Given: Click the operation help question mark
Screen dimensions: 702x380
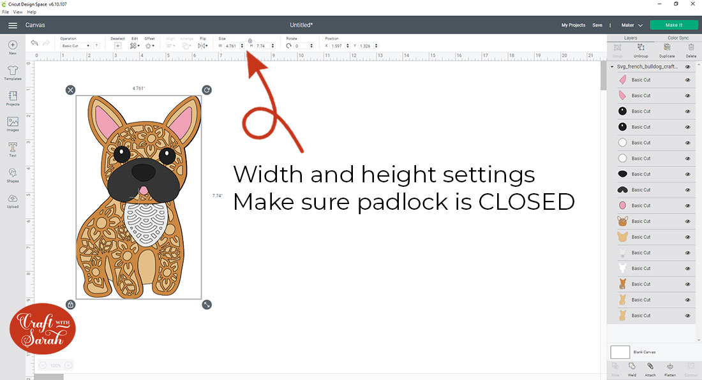Looking at the screenshot, I should coord(96,46).
